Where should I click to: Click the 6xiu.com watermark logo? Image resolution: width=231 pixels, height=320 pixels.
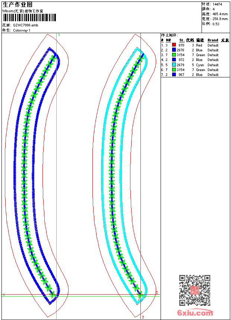(x=195, y=313)
